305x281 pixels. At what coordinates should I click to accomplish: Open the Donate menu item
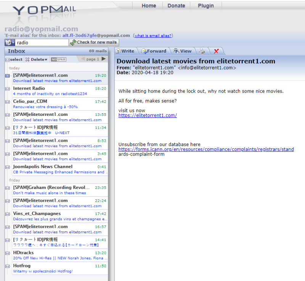[176, 6]
